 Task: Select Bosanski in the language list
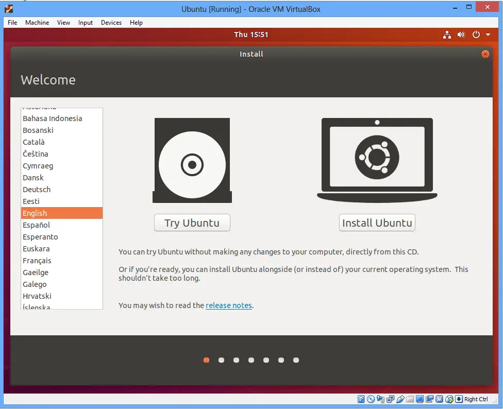62,130
